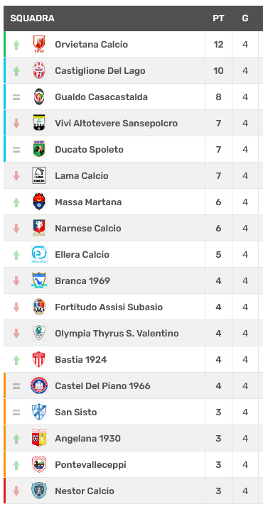The image size is (263, 509).
Task: Select the Olympia Thyrus S. Valentino name
Action: tap(117, 334)
